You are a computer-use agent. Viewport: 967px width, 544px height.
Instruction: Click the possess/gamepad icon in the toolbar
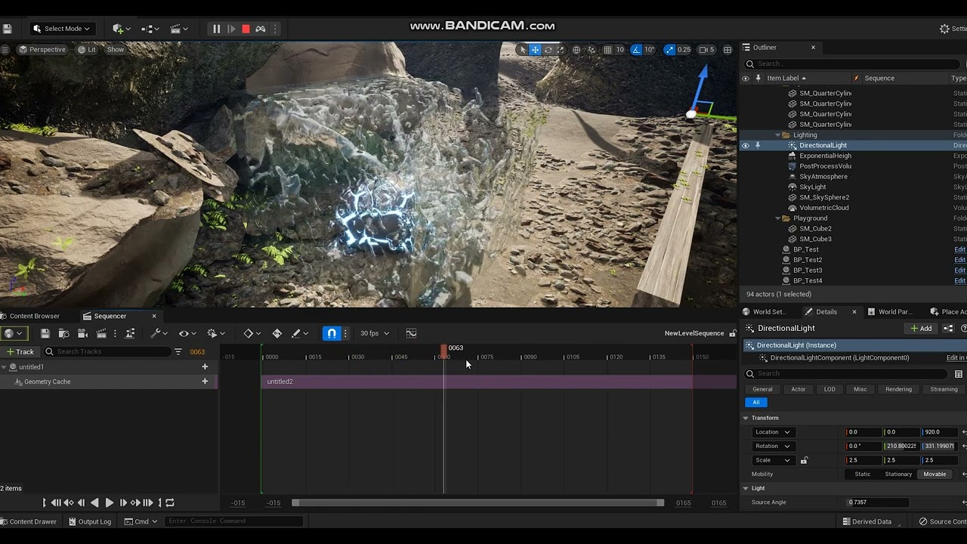[261, 29]
